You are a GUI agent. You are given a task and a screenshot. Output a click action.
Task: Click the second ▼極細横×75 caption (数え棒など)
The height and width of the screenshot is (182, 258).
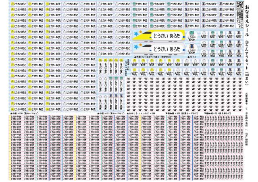[218, 114]
